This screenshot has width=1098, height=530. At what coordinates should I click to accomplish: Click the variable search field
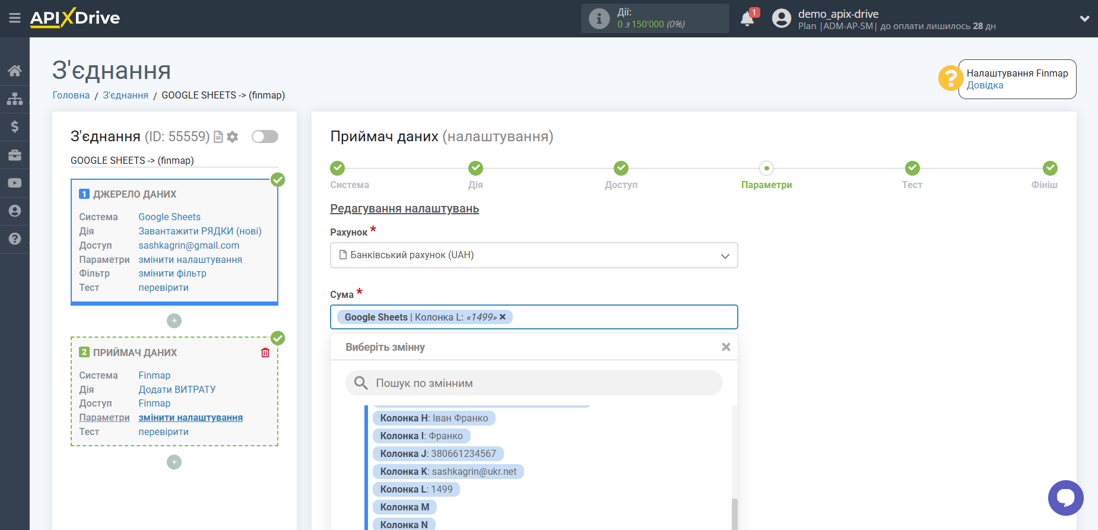click(534, 383)
